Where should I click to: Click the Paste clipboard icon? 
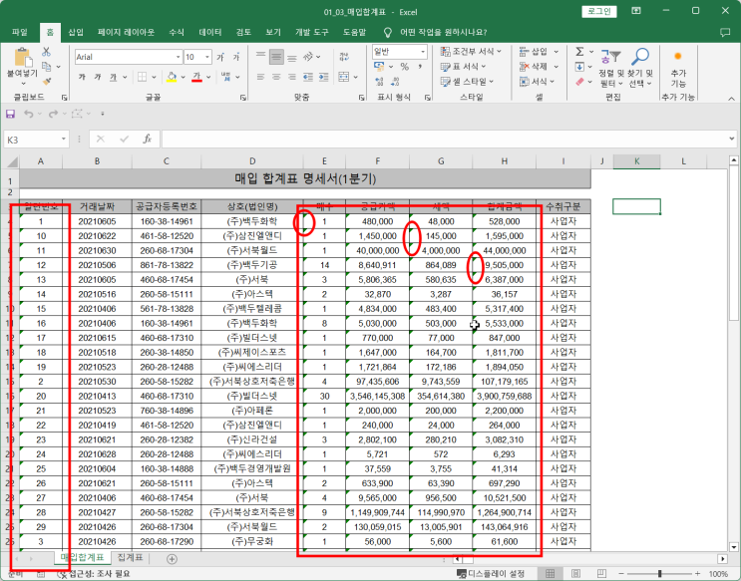pyautogui.click(x=22, y=58)
